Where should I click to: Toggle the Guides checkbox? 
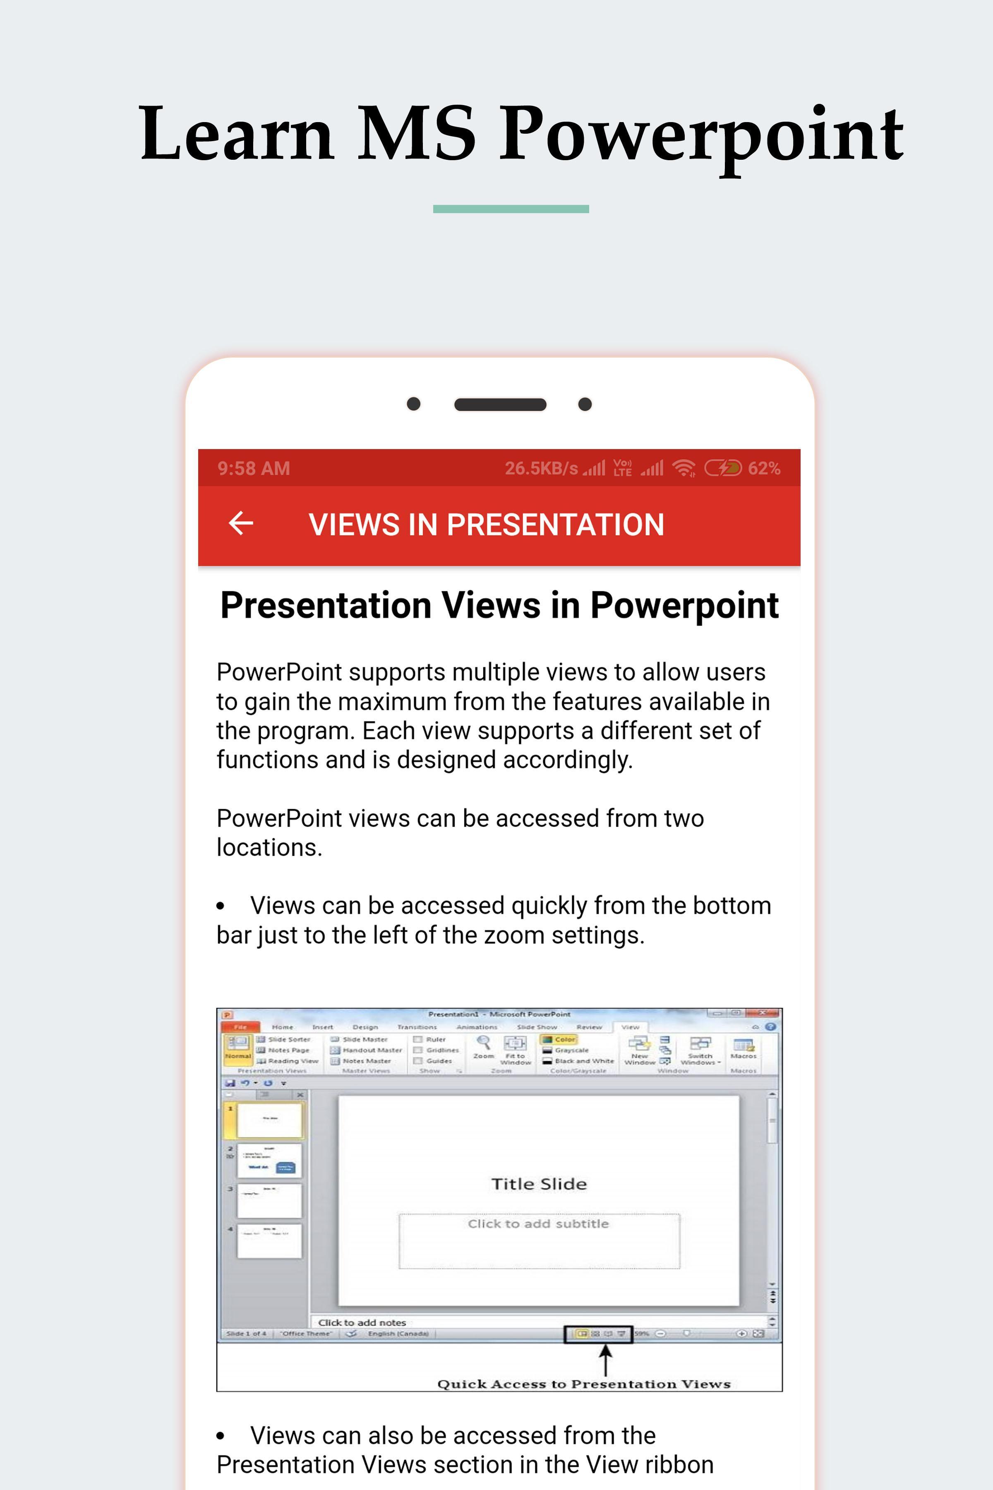click(418, 1061)
